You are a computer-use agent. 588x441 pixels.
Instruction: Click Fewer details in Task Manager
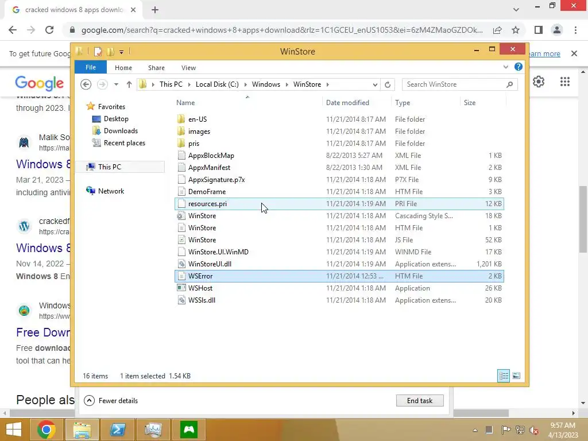tap(111, 400)
